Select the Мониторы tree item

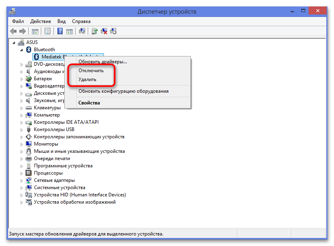pos(46,144)
